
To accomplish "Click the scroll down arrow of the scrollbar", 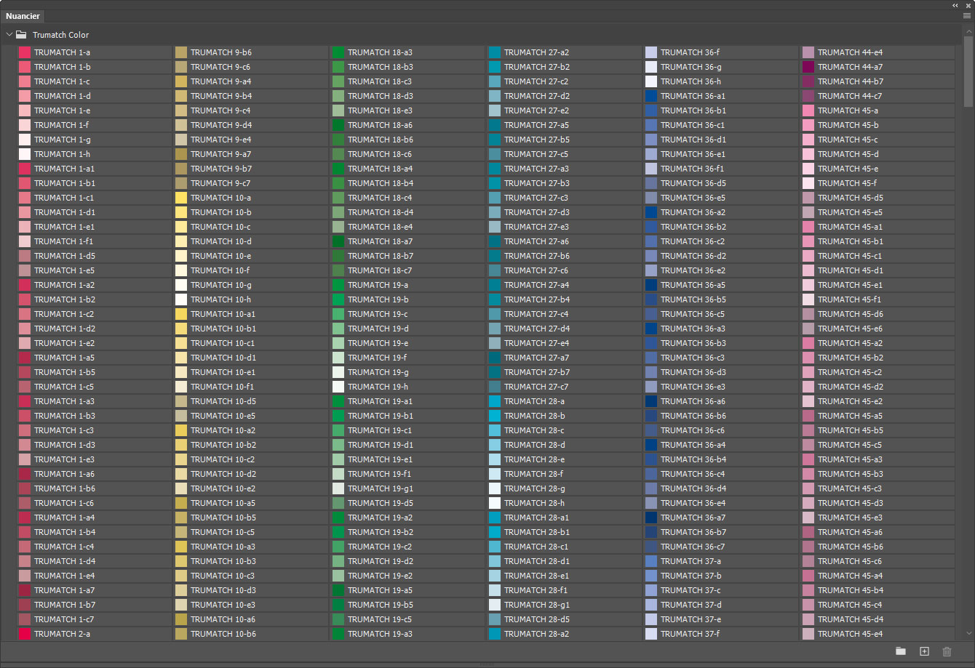I will tap(968, 634).
